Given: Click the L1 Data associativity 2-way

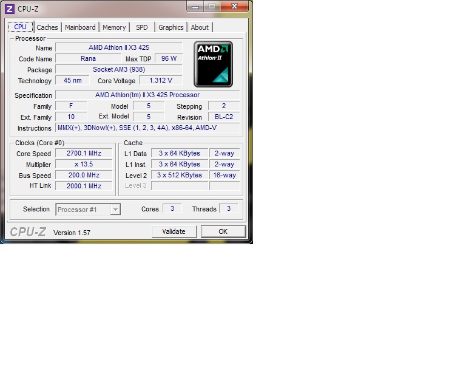Looking at the screenshot, I should pos(225,154).
